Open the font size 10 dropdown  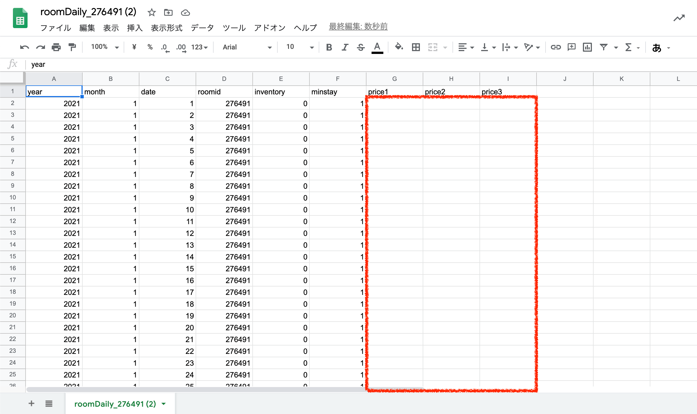click(299, 47)
